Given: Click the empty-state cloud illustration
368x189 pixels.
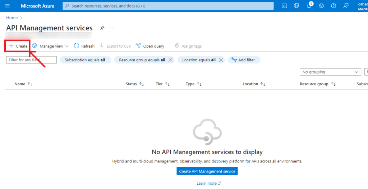Looking at the screenshot, I should click(x=207, y=132).
